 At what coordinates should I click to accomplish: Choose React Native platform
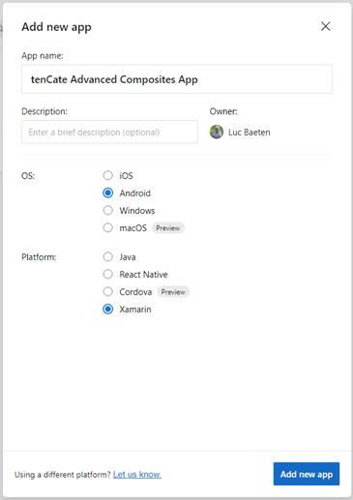coord(108,275)
